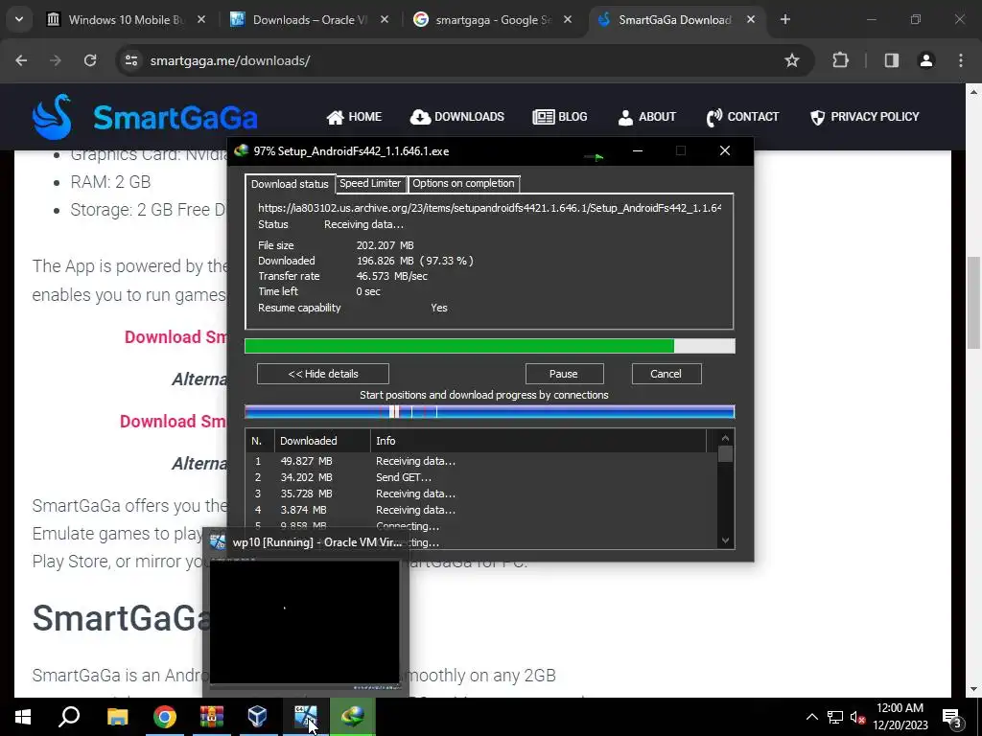
Task: Close the SmartGaGa Download tab
Action: (x=750, y=20)
